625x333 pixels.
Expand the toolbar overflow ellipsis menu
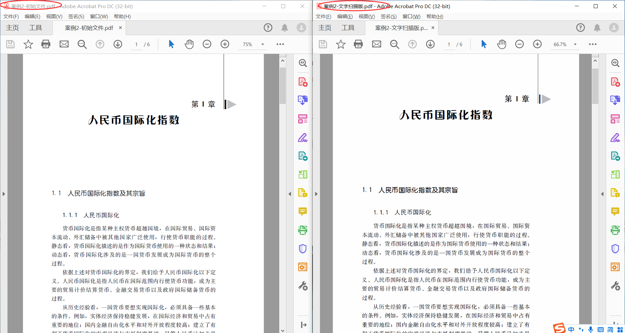280,44
